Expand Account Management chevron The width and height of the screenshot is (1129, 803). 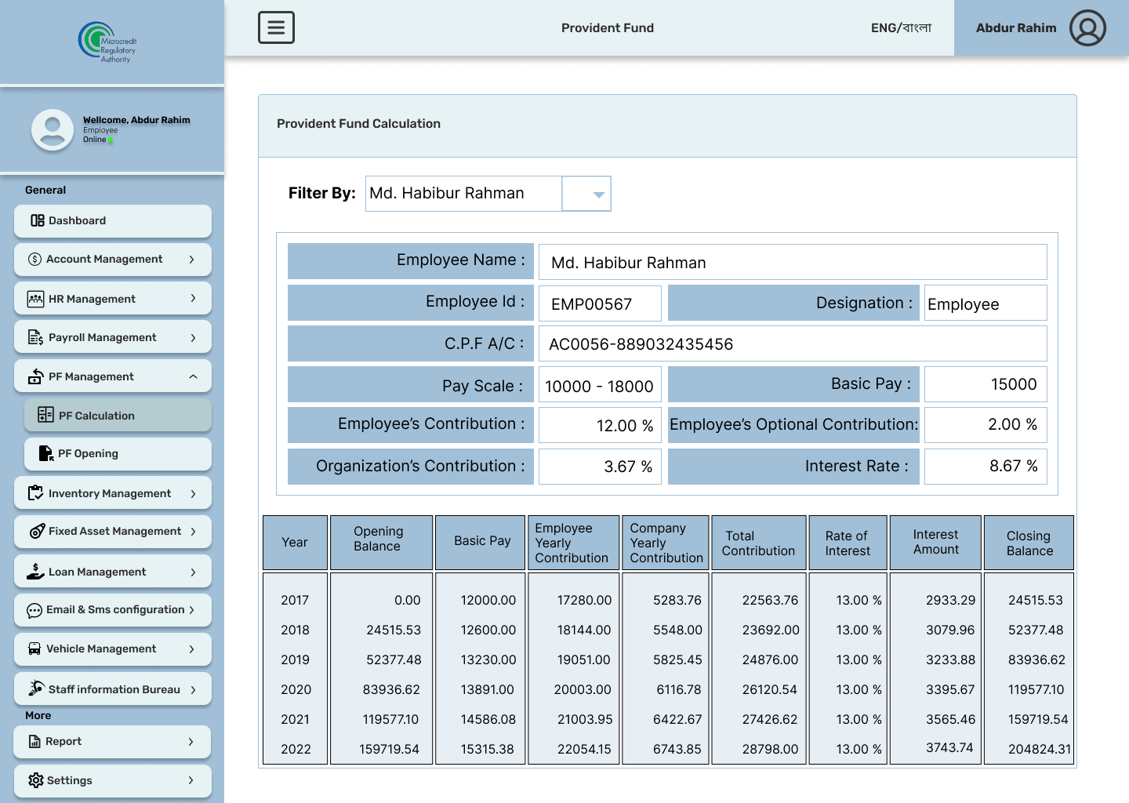pyautogui.click(x=191, y=259)
